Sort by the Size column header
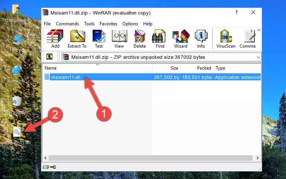Screen dimensions: 286x179 pos(166,68)
